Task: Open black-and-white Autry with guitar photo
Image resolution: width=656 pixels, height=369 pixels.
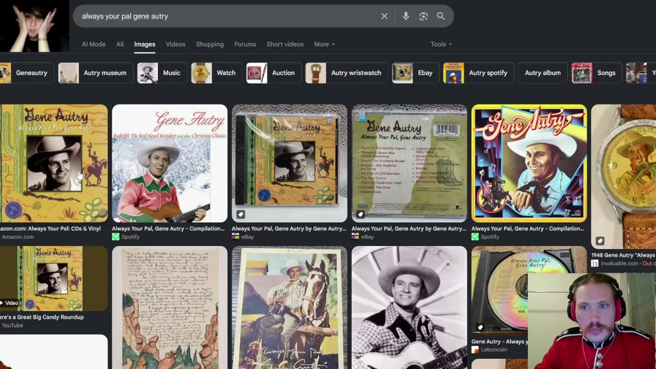Action: pyautogui.click(x=409, y=307)
